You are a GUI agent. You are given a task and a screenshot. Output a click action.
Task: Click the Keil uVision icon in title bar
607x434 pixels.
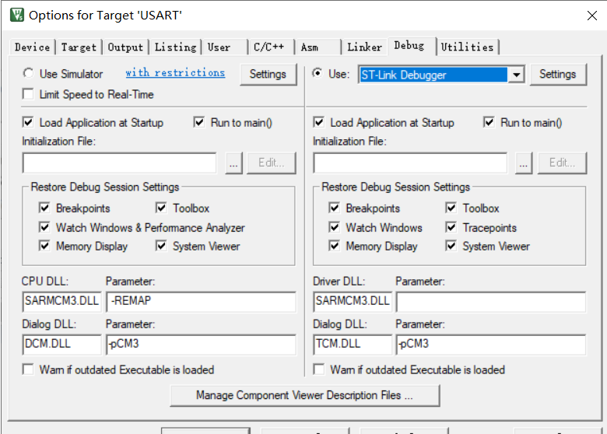coord(17,15)
